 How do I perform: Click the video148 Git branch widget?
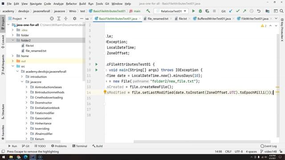click(x=269, y=152)
